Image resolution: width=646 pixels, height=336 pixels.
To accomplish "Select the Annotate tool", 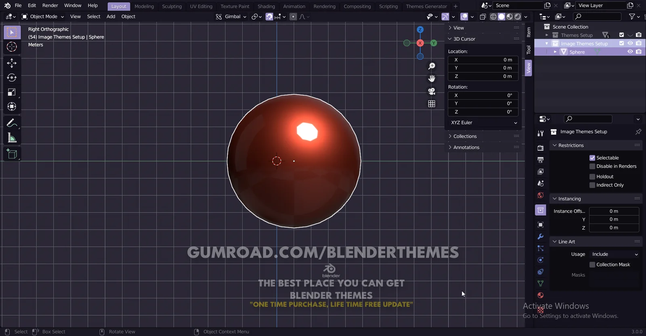I will click(x=12, y=123).
